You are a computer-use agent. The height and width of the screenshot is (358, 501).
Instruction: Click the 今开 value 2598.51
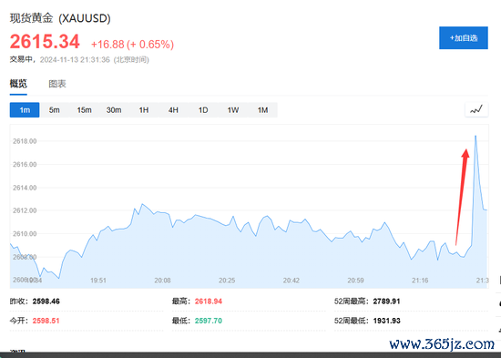click(46, 321)
